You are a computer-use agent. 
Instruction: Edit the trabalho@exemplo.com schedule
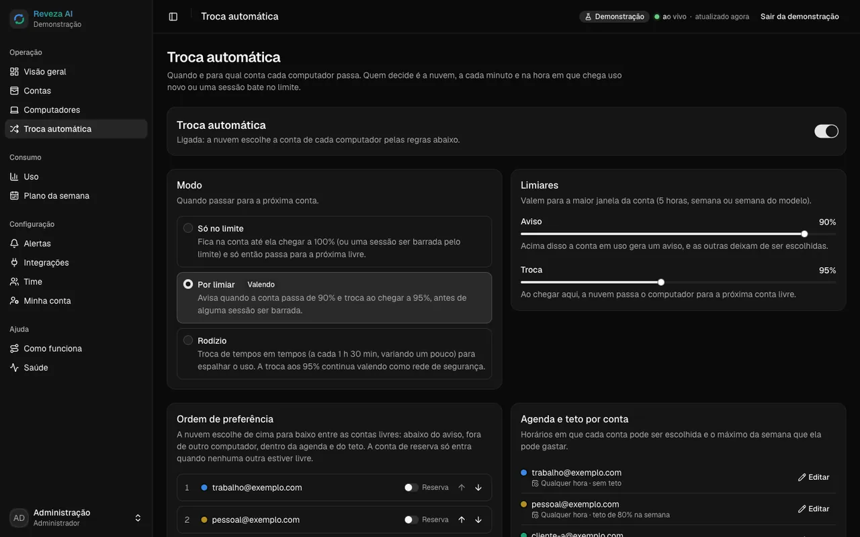(x=814, y=477)
